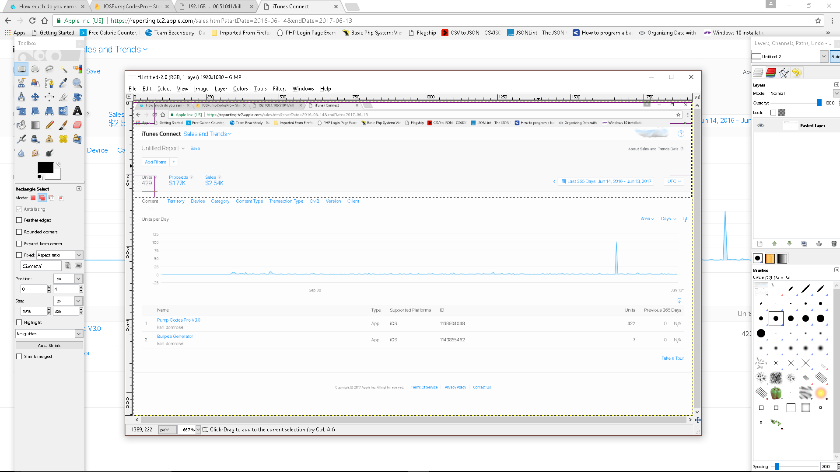Select the Clone stamp tool
The image size is (840, 472).
click(49, 139)
